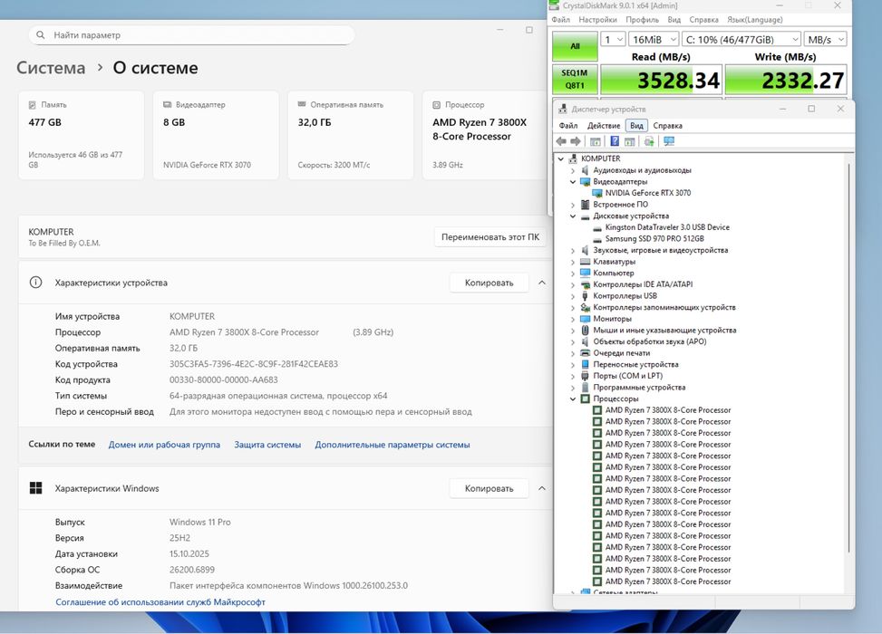Viewport: 882px width, 634px height.
Task: Collapse the Видеоадаптеры branch
Action: 573,181
